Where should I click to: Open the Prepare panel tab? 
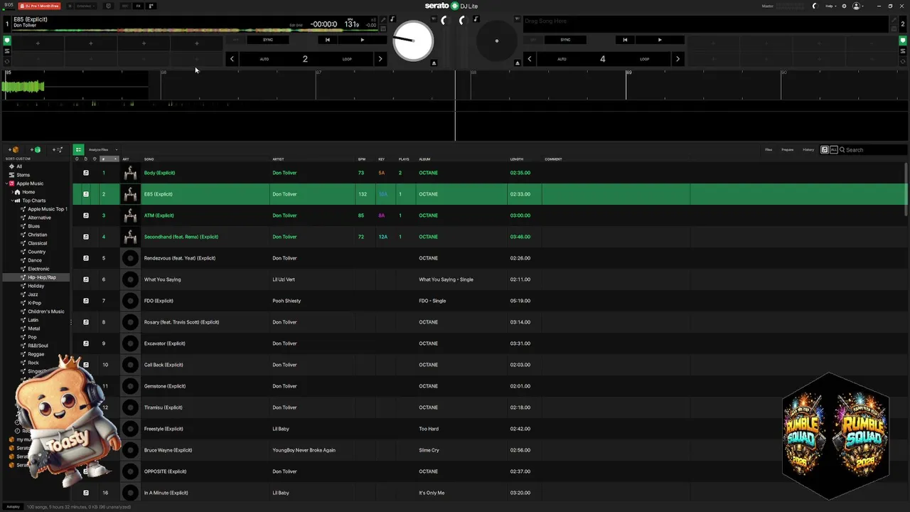pyautogui.click(x=788, y=149)
